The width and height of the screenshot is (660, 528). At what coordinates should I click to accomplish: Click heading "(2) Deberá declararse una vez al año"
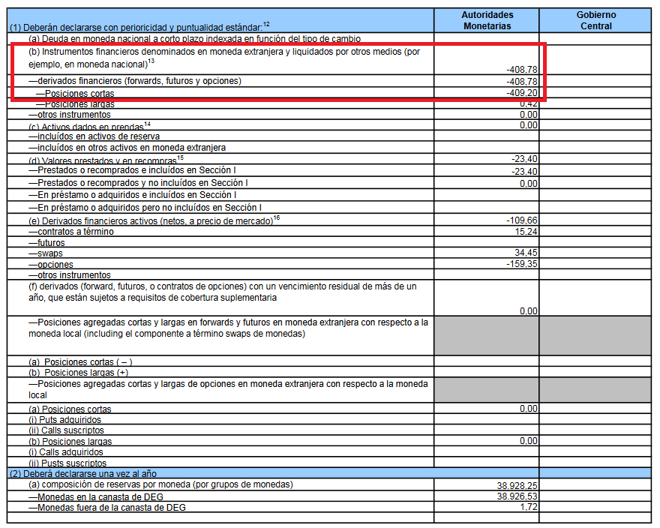click(x=83, y=473)
